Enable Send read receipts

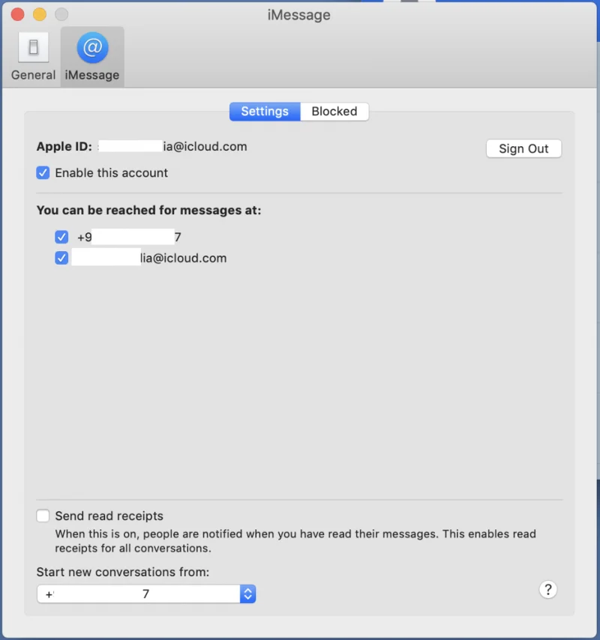coord(43,516)
